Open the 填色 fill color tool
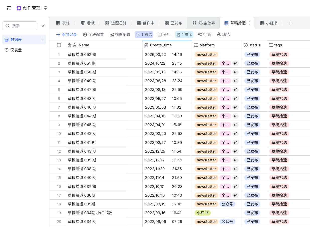Viewport: 310px width, 227px height. point(223,35)
